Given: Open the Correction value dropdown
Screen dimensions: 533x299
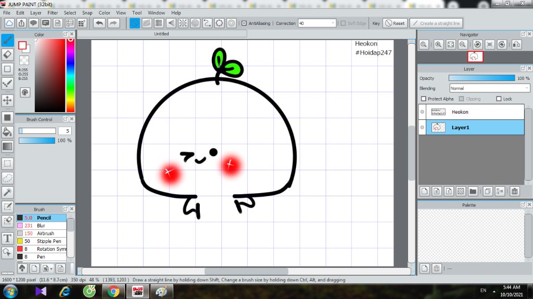Looking at the screenshot, I should (x=333, y=23).
